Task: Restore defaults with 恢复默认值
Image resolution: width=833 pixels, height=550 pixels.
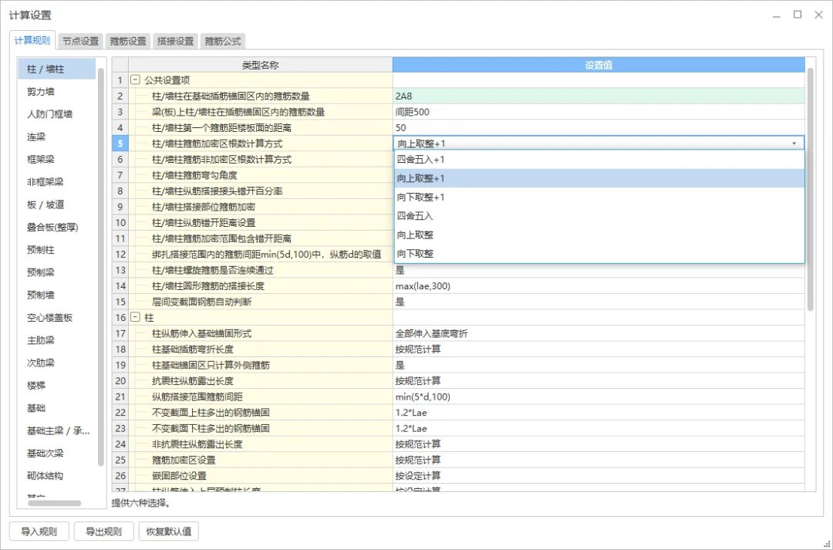Action: pyautogui.click(x=168, y=531)
